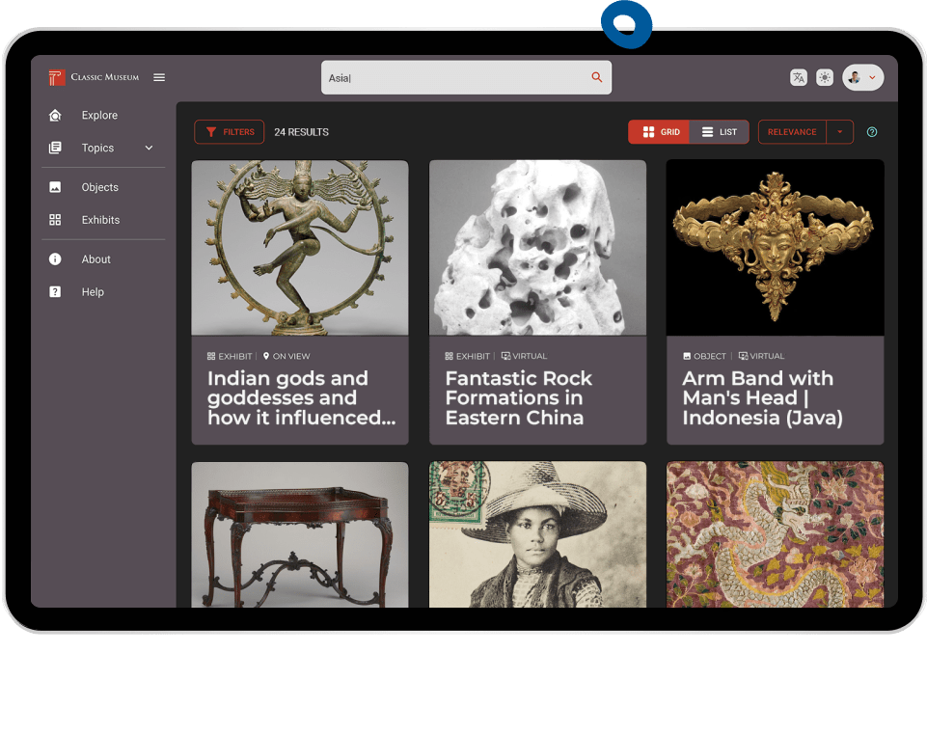This screenshot has width=927, height=734.
Task: Click the Relevance sort button
Action: pyautogui.click(x=791, y=132)
